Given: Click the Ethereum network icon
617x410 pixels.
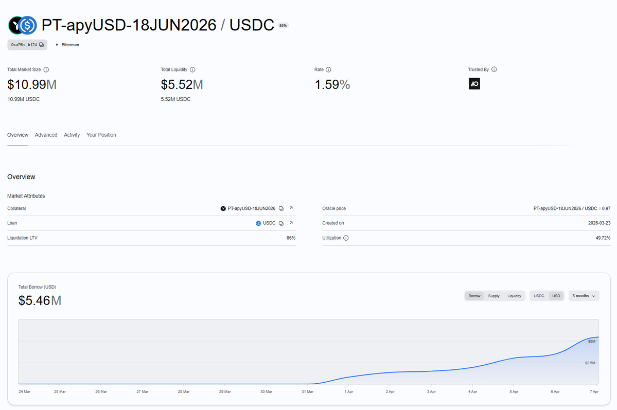Looking at the screenshot, I should coord(57,45).
